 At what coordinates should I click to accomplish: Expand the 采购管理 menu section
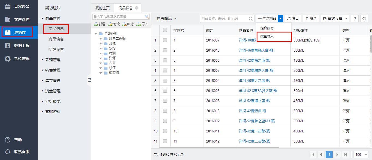click(53, 60)
